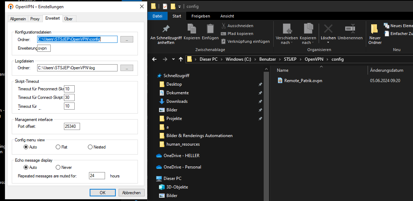Close the OpenVPN Einstellungen dialog
413x201 pixels.
142,6
